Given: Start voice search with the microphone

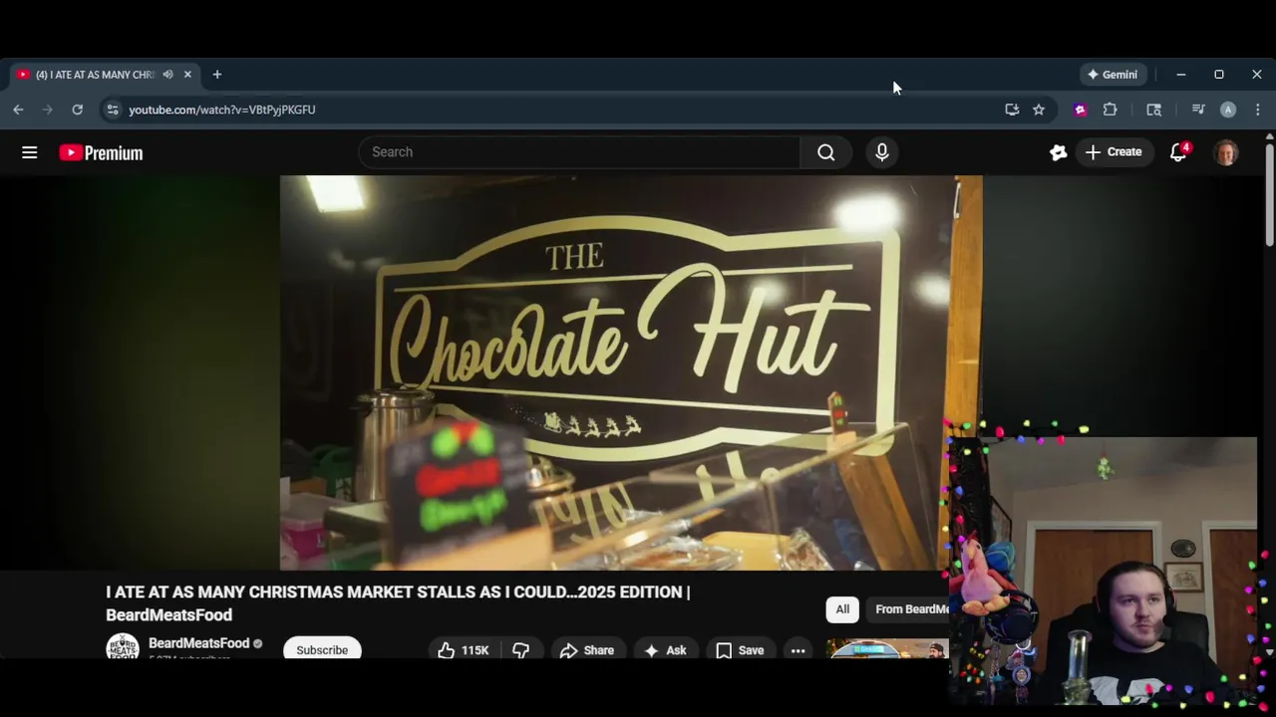Looking at the screenshot, I should (882, 152).
